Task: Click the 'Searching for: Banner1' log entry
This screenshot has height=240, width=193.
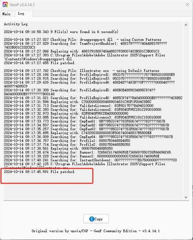Action: [87, 152]
